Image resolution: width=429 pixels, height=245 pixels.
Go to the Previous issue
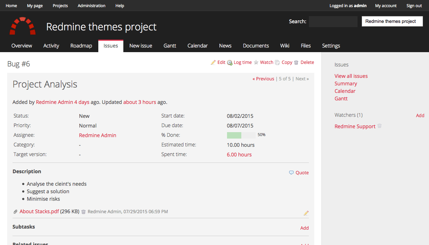[x=263, y=79]
